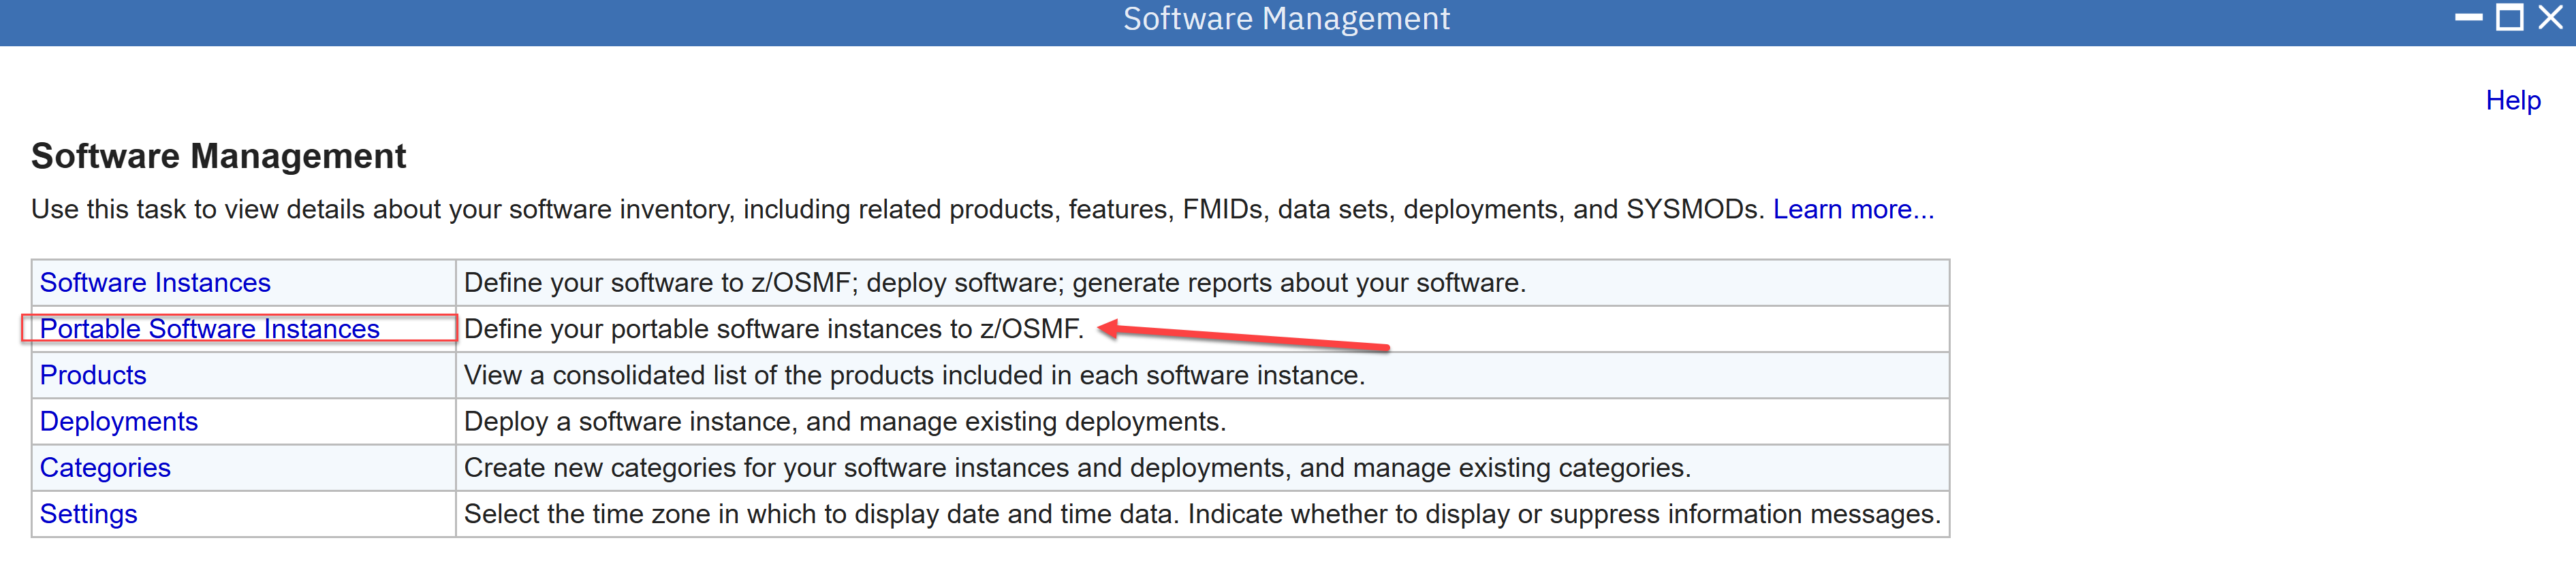The width and height of the screenshot is (2576, 583).
Task: Open the Settings link in the table
Action: point(88,514)
